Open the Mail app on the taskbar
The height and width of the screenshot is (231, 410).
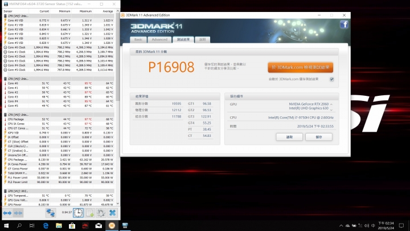(x=99, y=226)
